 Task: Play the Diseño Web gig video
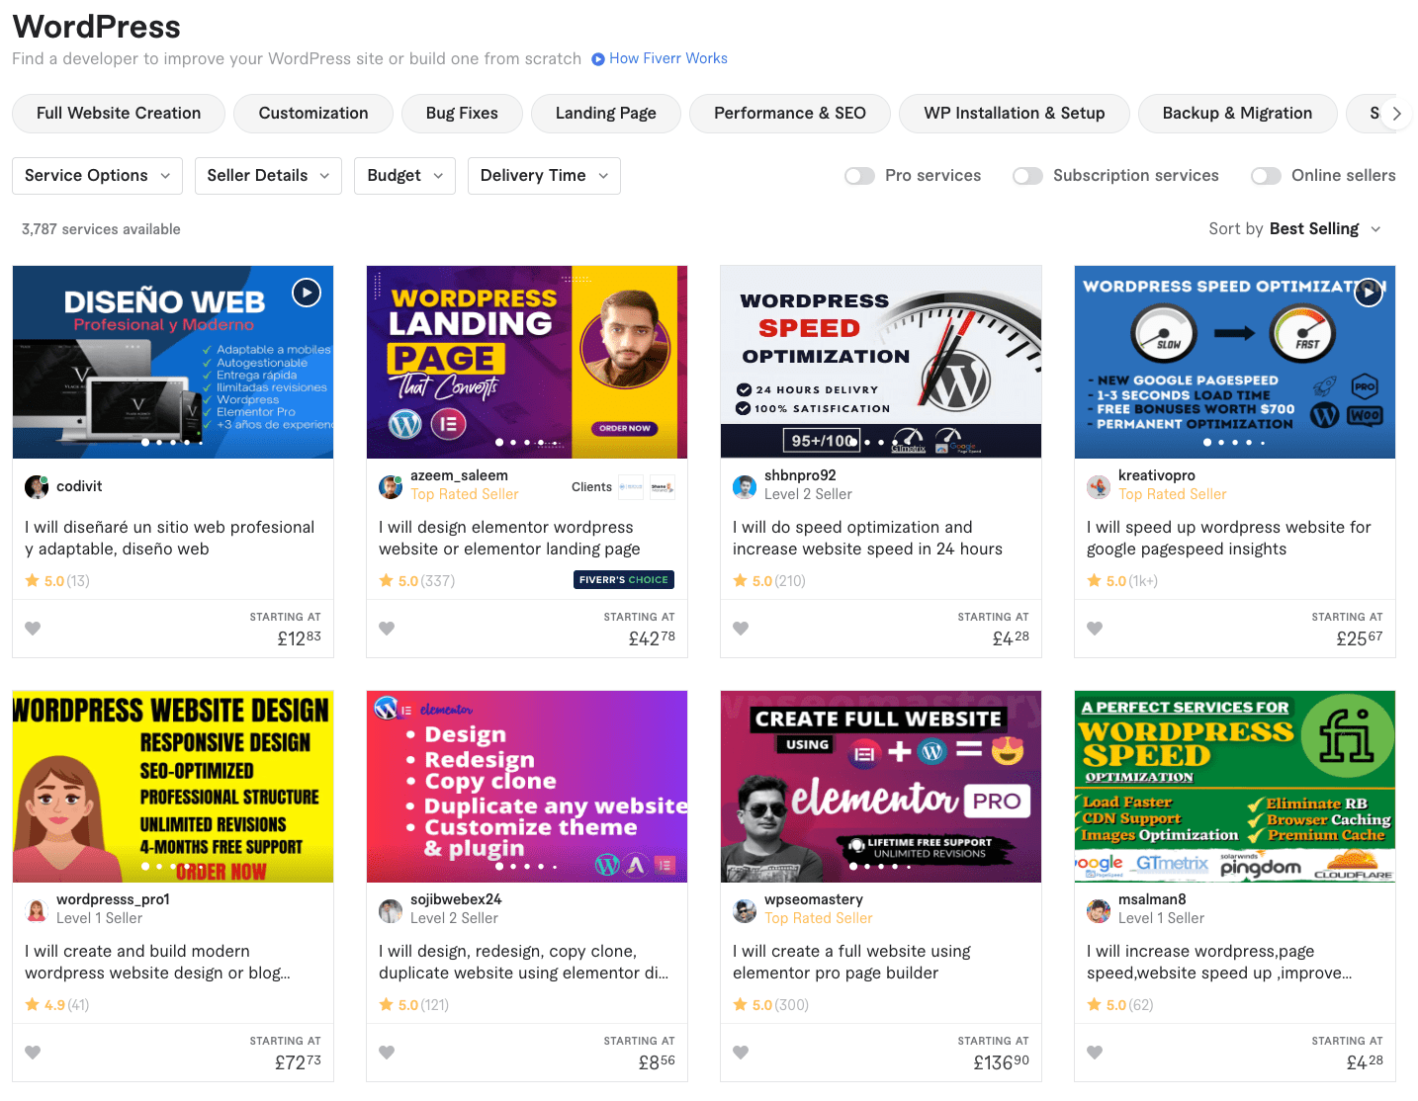coord(307,293)
